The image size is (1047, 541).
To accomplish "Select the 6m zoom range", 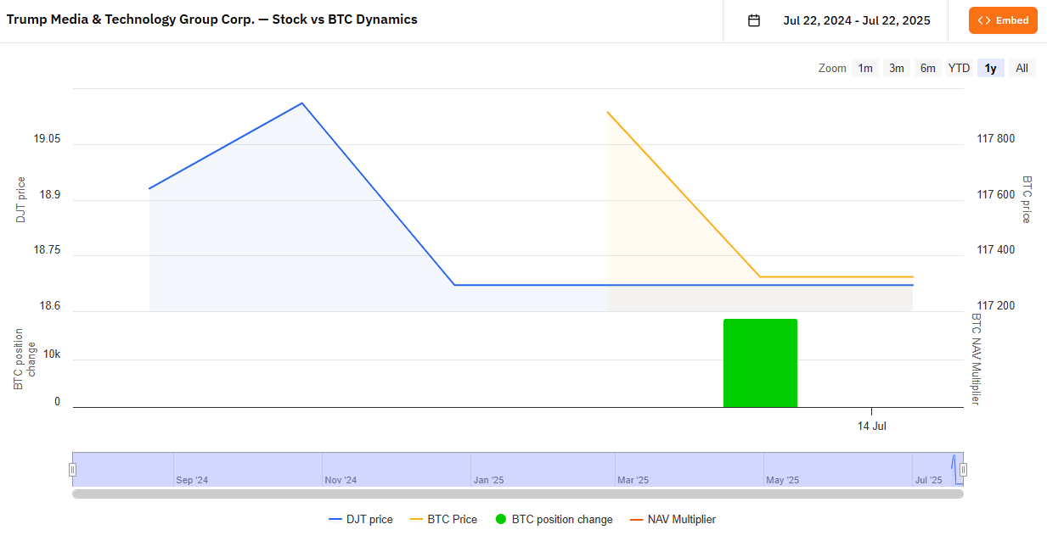I will (x=928, y=69).
